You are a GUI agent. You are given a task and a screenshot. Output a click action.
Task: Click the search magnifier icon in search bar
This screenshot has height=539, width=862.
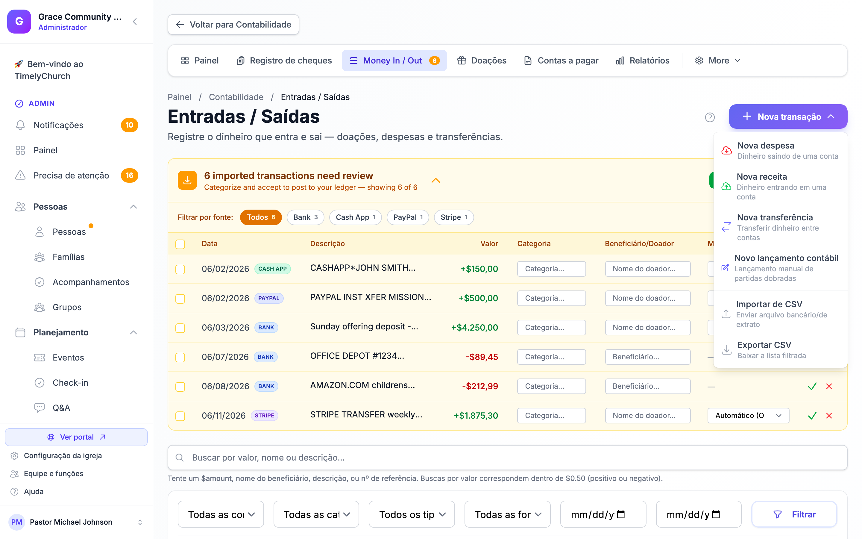[x=180, y=457]
